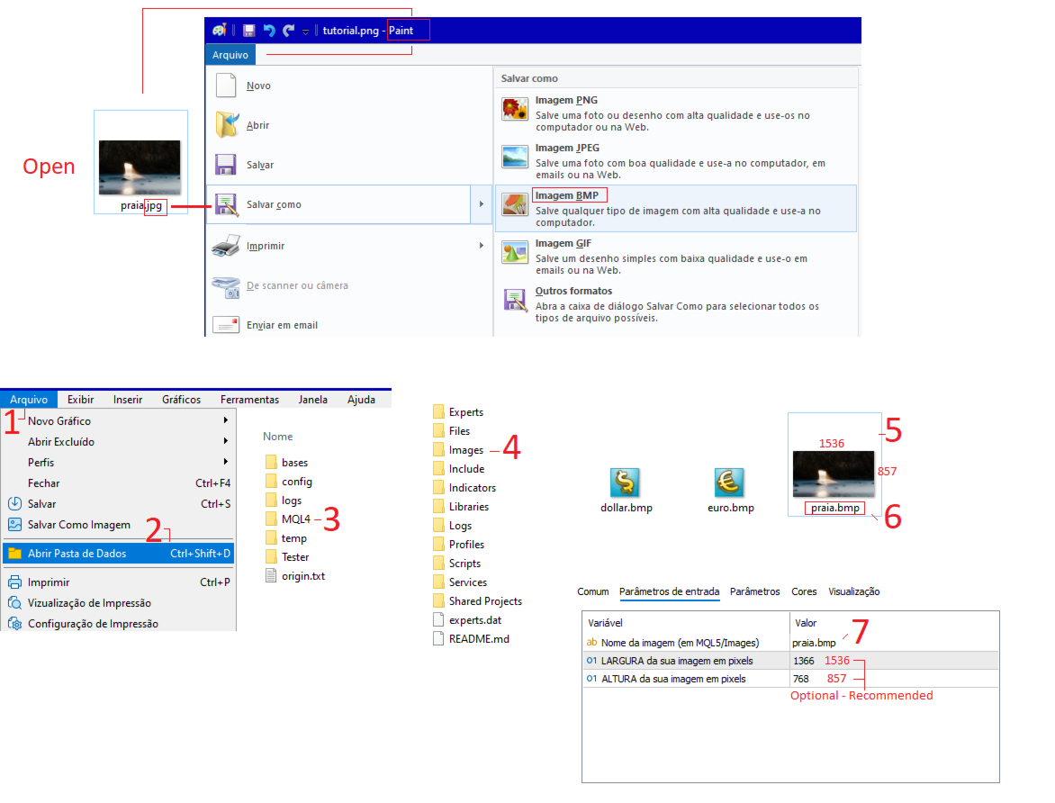Click the redo arrow in Paint's quick access toolbar
Screen dimensions: 1055x803
click(289, 31)
